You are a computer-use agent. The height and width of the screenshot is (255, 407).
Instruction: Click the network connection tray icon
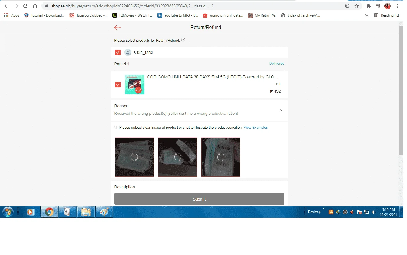click(x=367, y=212)
